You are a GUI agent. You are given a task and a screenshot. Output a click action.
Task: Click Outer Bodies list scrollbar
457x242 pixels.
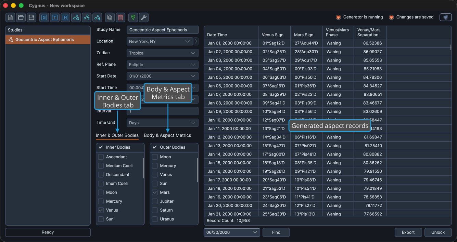coord(198,170)
